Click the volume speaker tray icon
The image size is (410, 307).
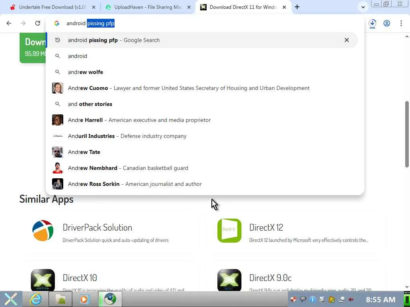(351, 299)
